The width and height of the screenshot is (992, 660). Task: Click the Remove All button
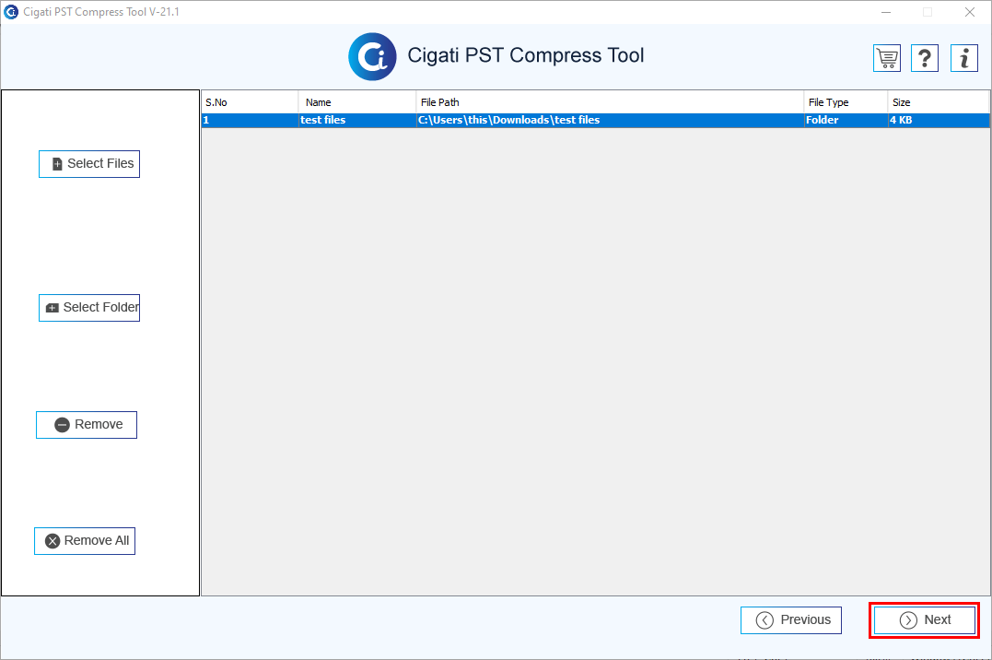pyautogui.click(x=85, y=541)
